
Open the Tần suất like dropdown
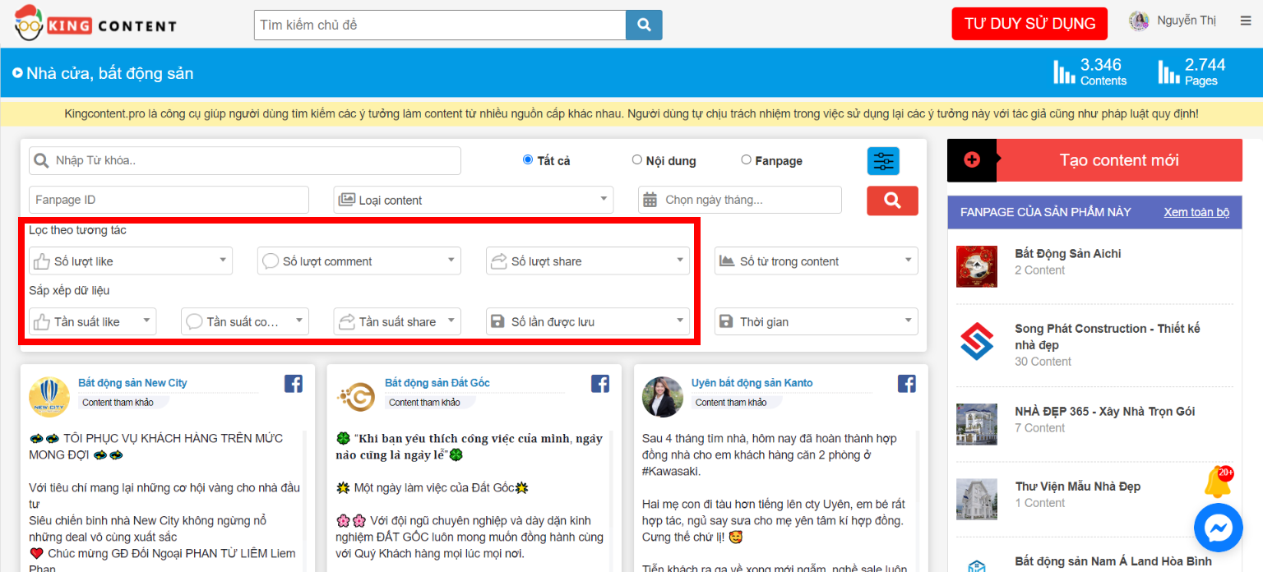(92, 321)
